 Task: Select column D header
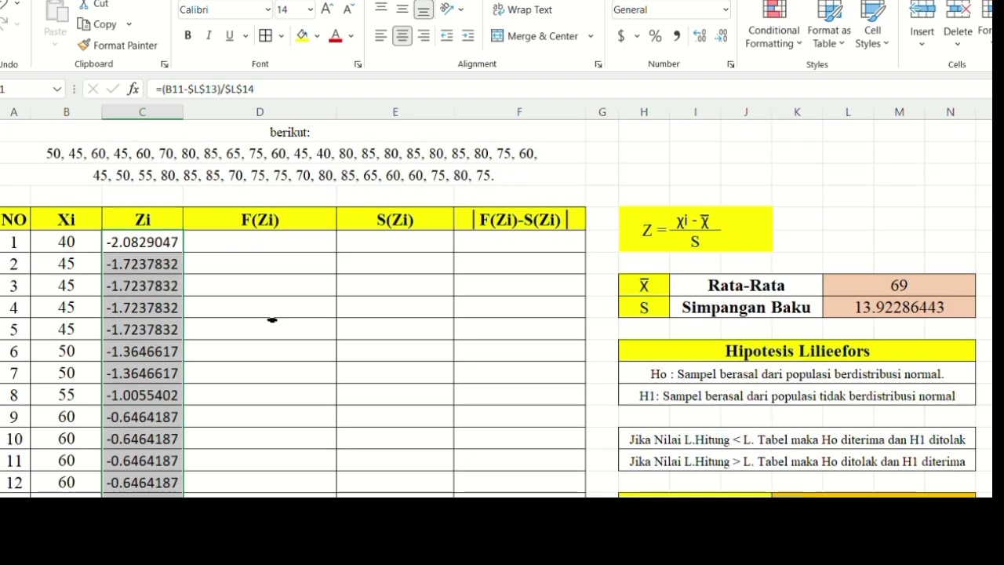pyautogui.click(x=260, y=112)
